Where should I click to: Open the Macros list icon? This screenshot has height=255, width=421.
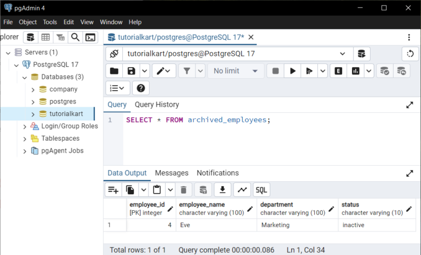pyautogui.click(x=118, y=88)
